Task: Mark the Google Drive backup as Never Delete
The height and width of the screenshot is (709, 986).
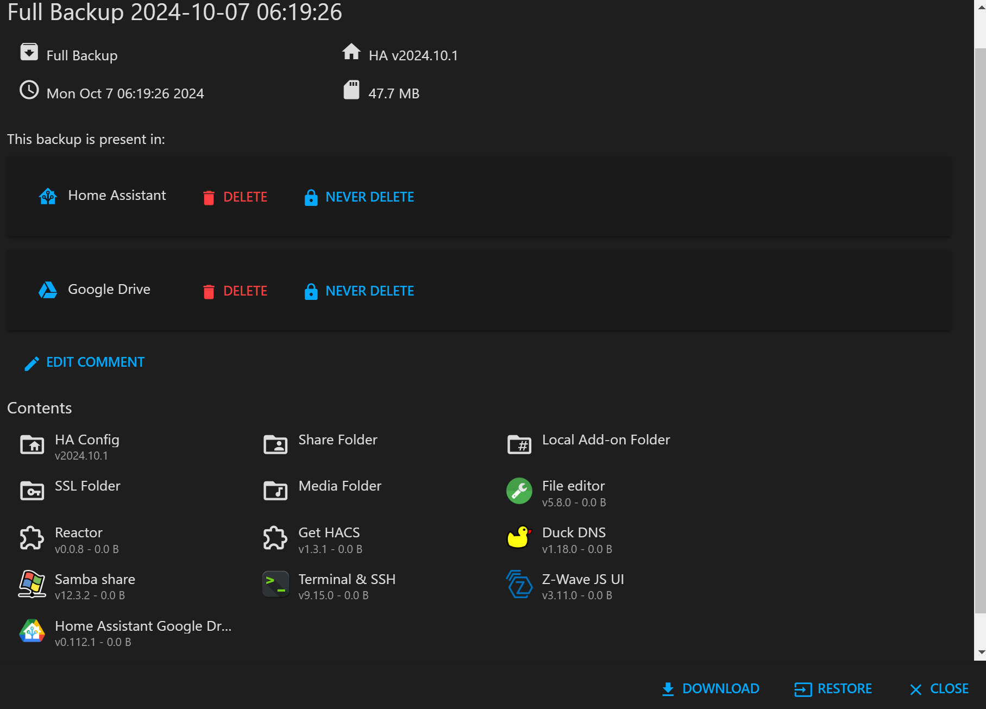Action: pos(359,291)
